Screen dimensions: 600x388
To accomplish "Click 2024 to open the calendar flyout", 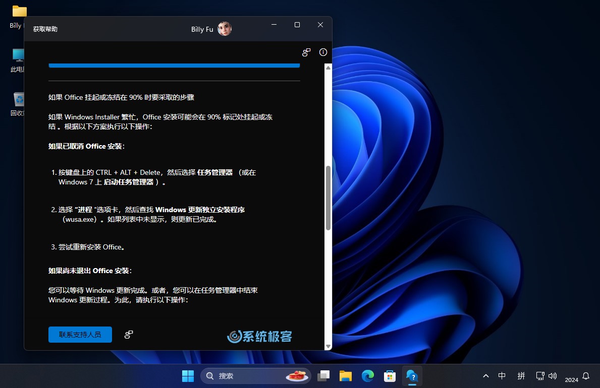I will coord(572,380).
